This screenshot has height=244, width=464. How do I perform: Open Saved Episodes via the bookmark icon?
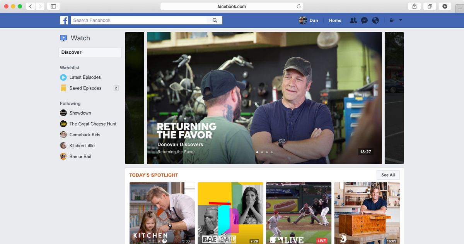[63, 88]
